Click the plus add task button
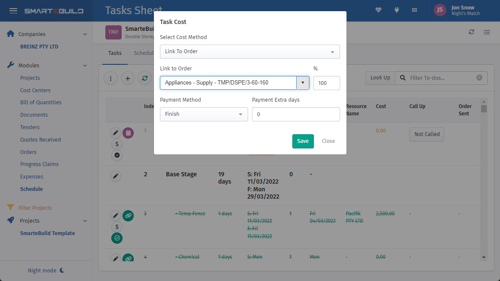The image size is (500, 281). (x=128, y=78)
